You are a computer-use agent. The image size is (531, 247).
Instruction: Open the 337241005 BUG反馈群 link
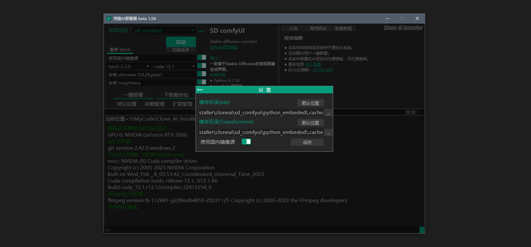(x=323, y=70)
